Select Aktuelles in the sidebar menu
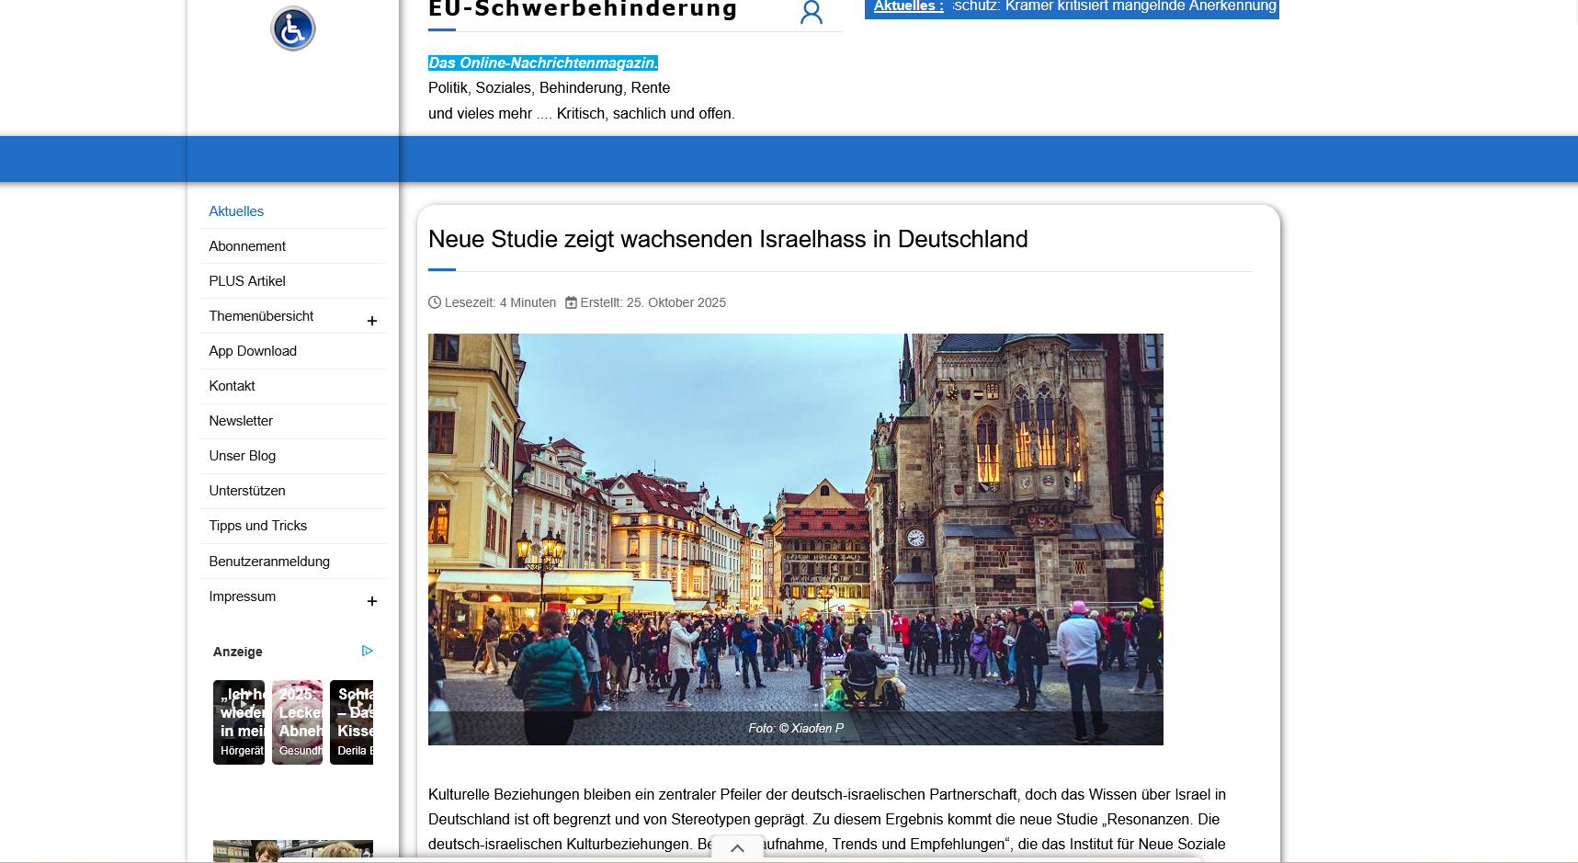Viewport: 1578px width, 863px height. click(236, 210)
